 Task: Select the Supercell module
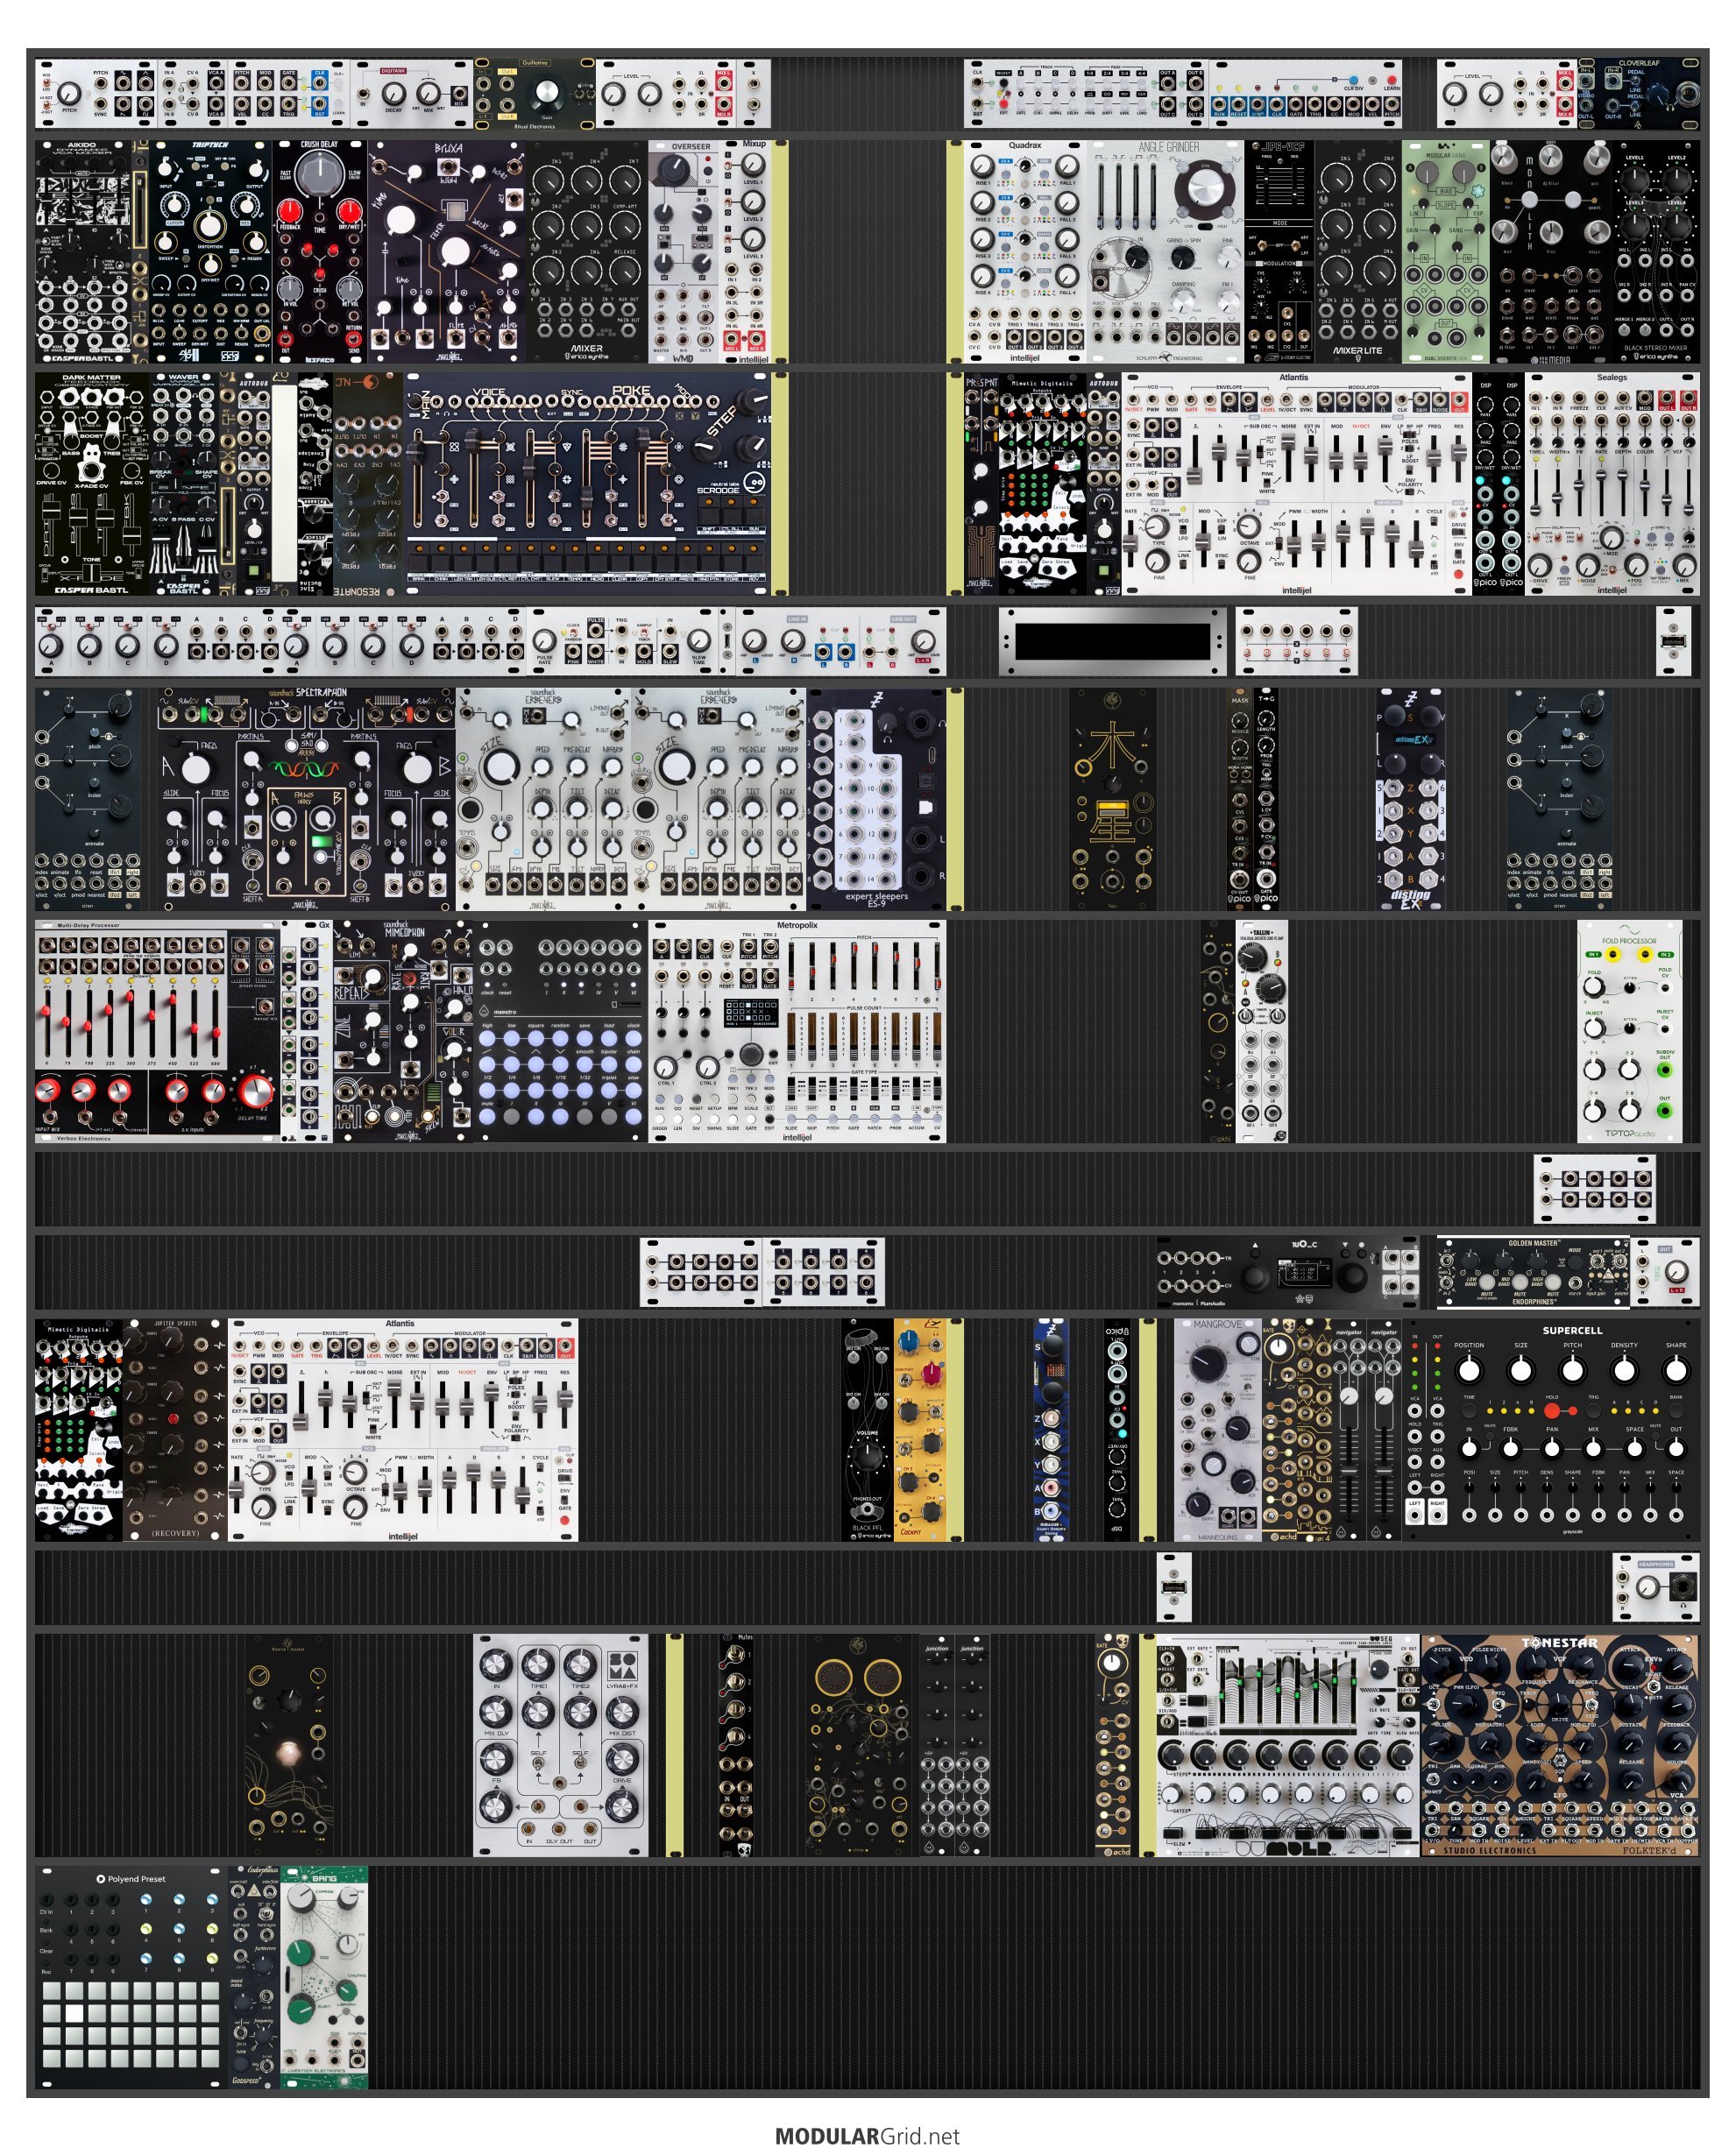pyautogui.click(x=1551, y=1430)
